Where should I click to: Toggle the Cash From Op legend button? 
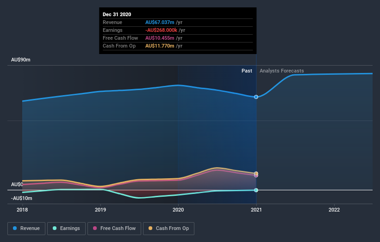click(x=168, y=229)
